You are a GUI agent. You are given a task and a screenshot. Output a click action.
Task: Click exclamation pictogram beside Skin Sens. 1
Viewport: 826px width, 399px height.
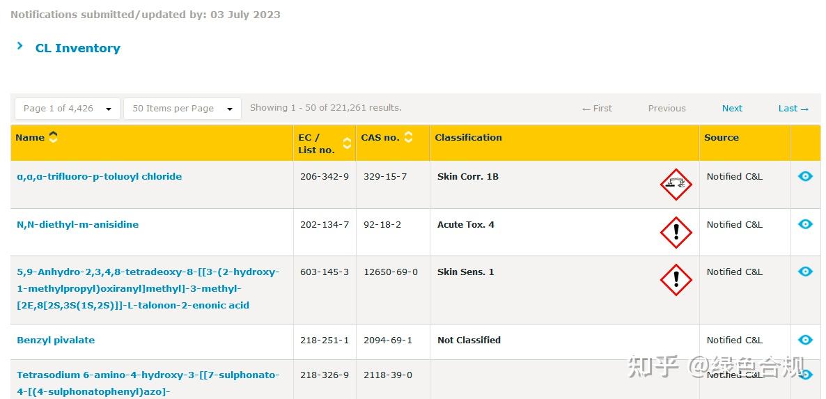[676, 280]
